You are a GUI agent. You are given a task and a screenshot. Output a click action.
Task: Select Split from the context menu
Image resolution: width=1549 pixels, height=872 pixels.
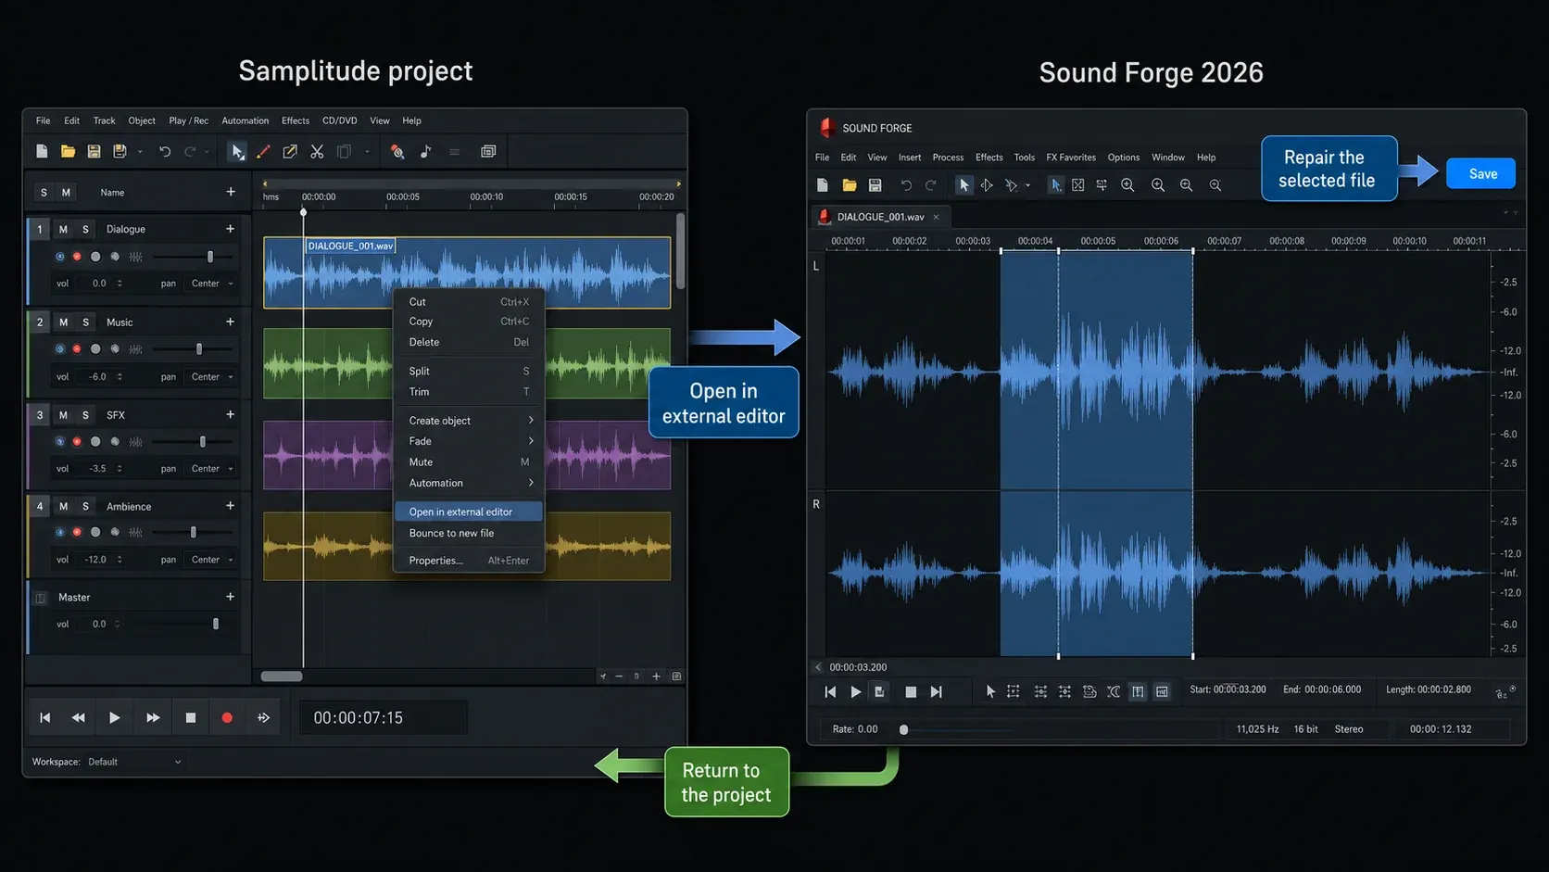(469, 371)
